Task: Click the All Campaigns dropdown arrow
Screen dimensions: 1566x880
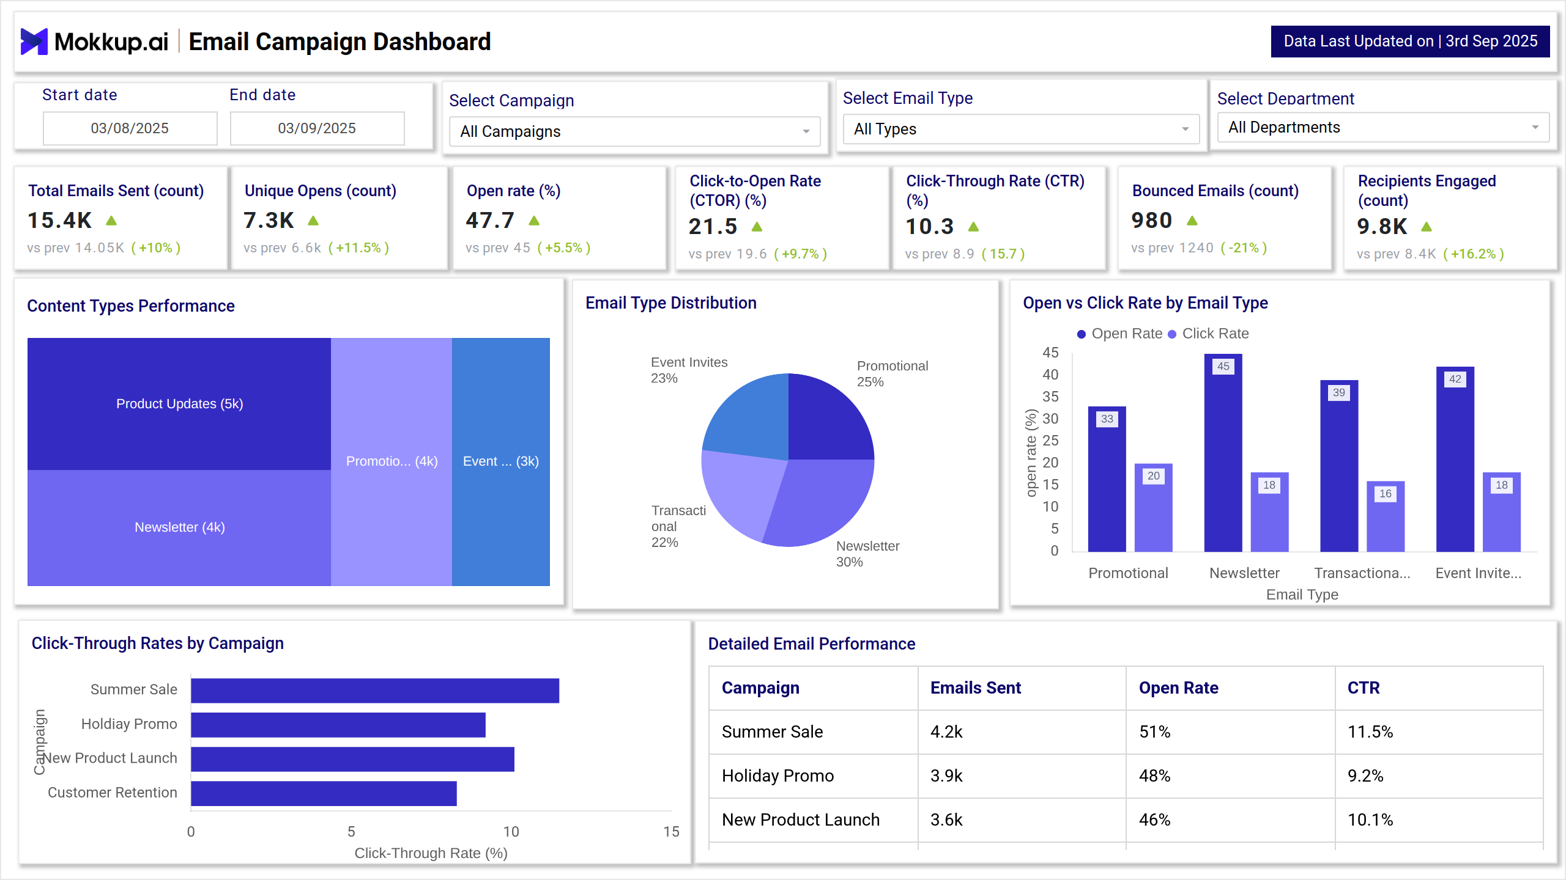Action: (x=806, y=132)
